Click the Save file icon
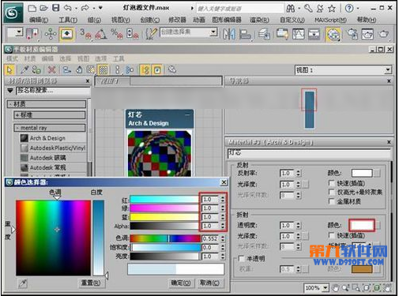Screen dimensions: 399x296 click(55, 8)
